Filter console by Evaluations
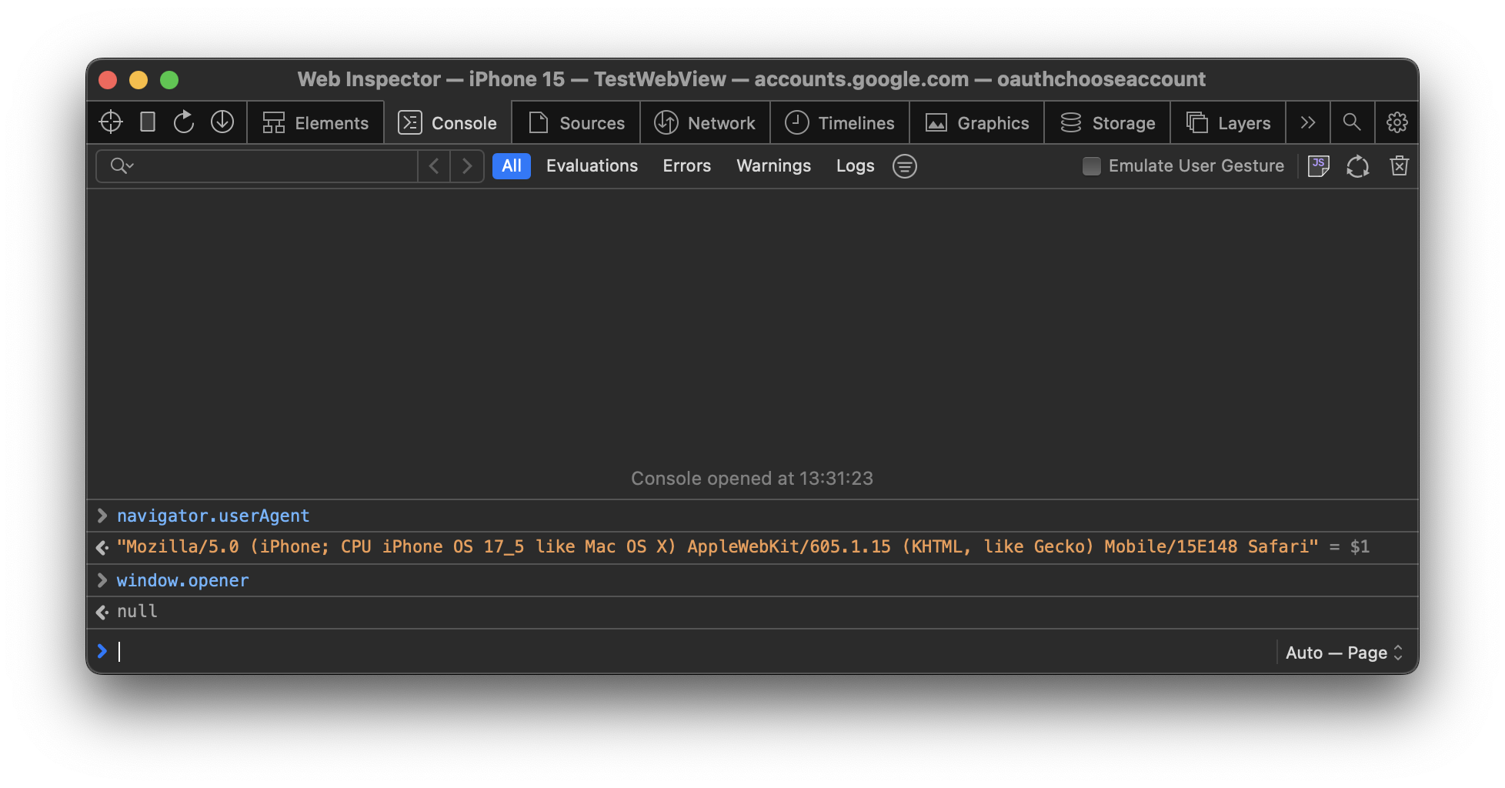1505x788 pixels. 592,165
